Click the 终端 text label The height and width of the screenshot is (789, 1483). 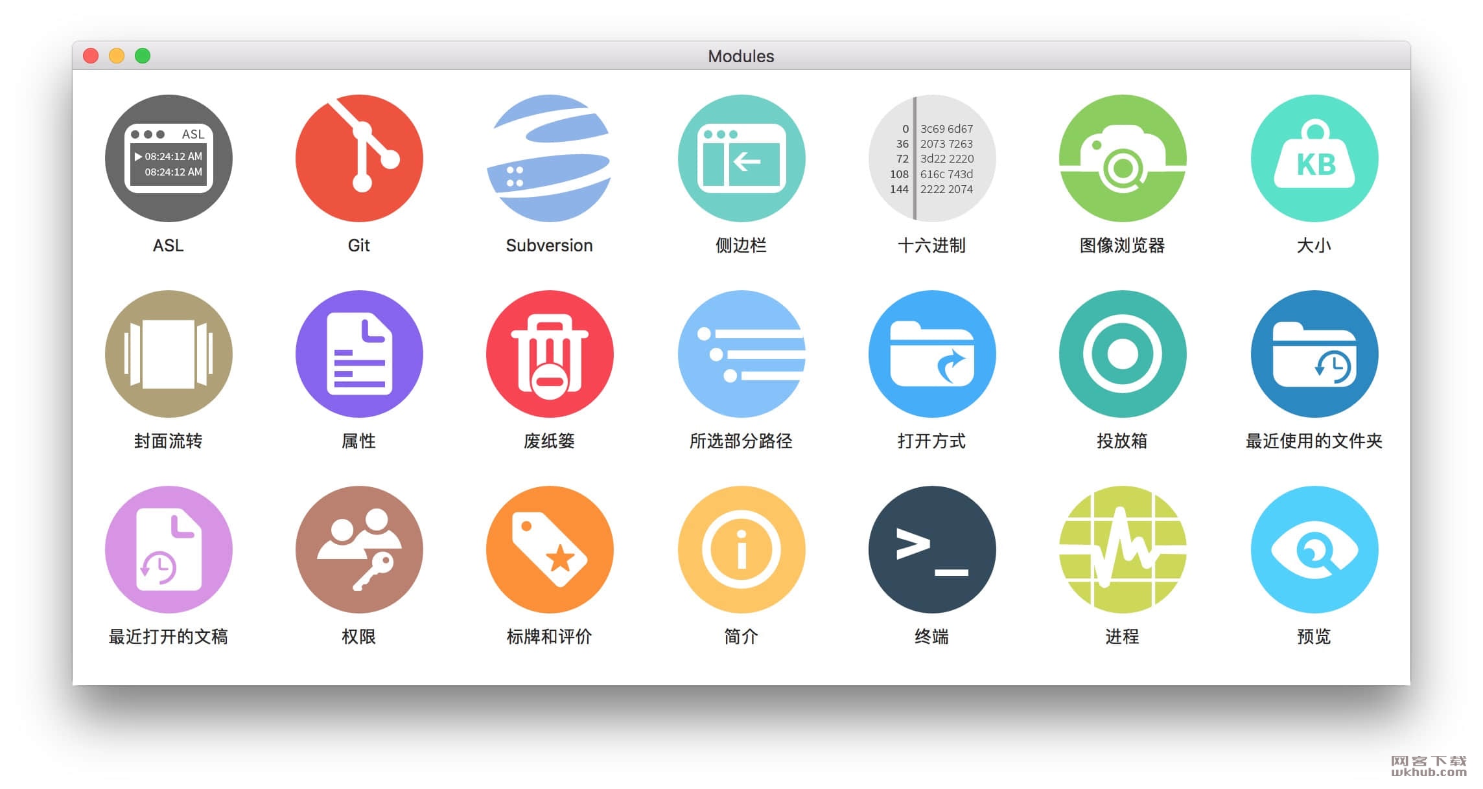point(932,637)
